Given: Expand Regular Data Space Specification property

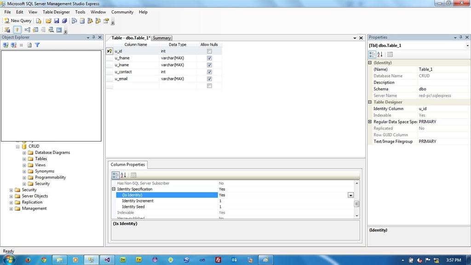Looking at the screenshot, I should click(370, 122).
